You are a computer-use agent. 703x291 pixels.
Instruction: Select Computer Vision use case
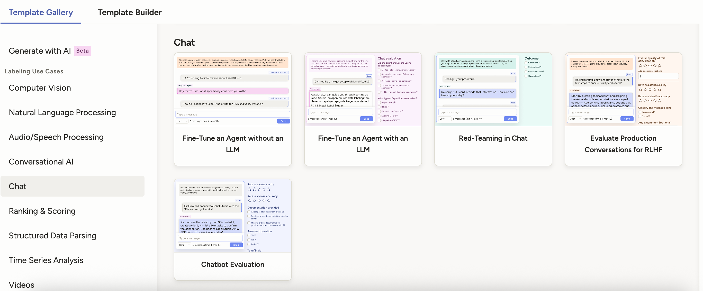click(x=40, y=88)
